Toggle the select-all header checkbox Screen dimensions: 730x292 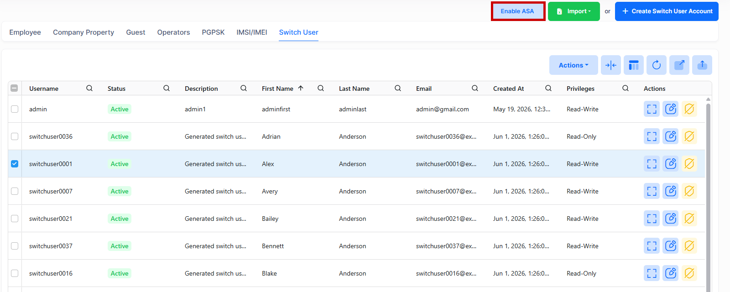pyautogui.click(x=14, y=88)
